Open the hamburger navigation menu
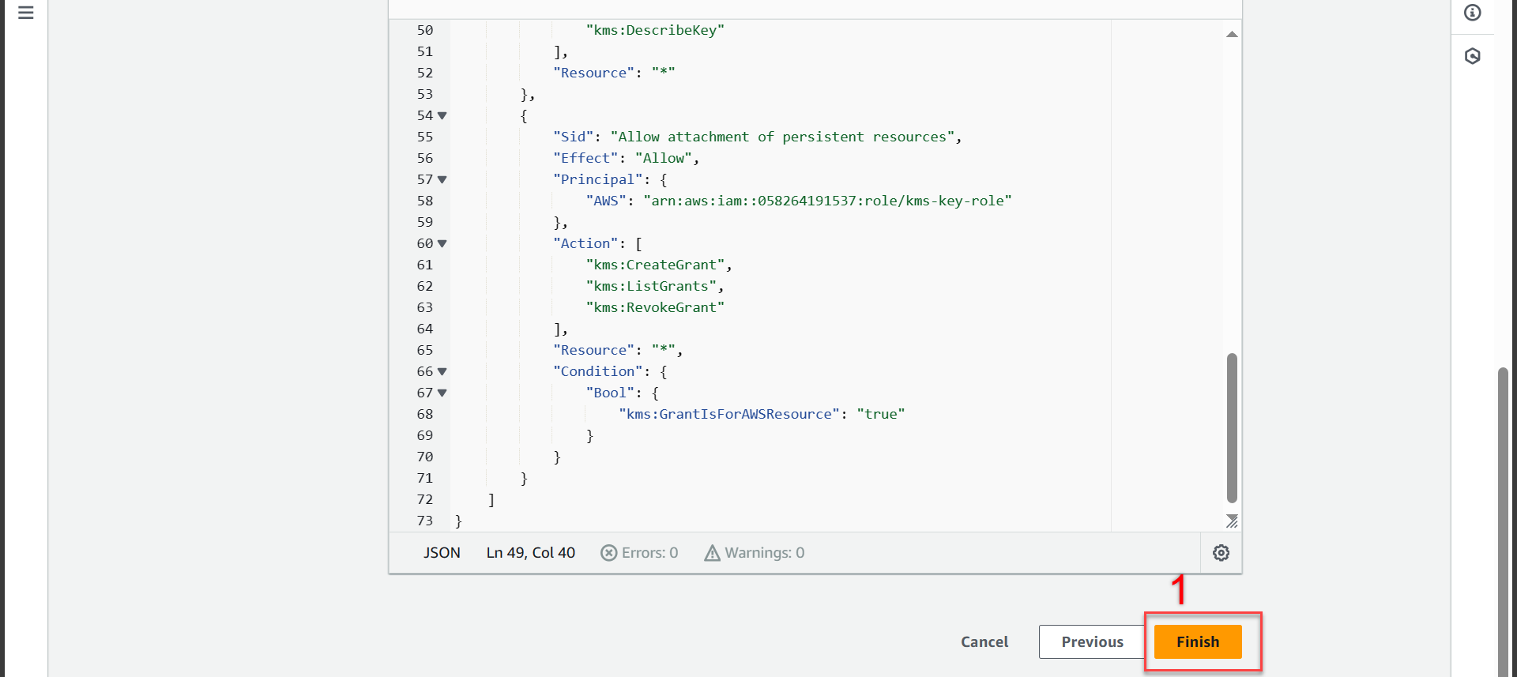This screenshot has width=1517, height=677. [x=26, y=13]
